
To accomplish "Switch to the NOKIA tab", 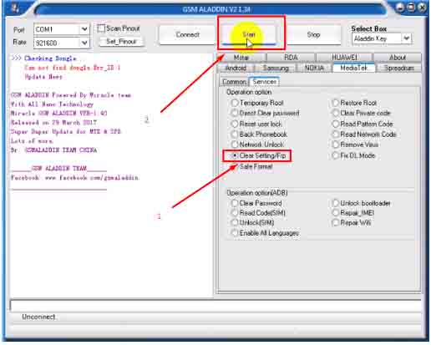I will pyautogui.click(x=314, y=68).
